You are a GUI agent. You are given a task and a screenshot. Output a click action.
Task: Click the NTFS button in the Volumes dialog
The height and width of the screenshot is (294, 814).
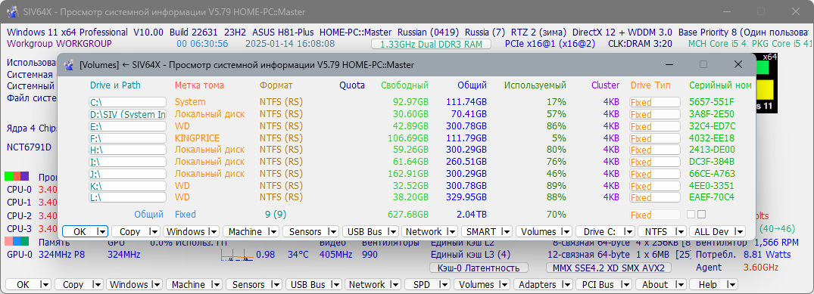click(x=661, y=232)
